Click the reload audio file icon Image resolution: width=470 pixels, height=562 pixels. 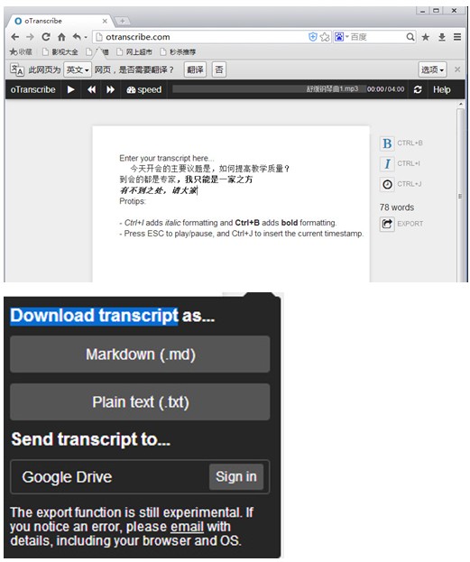tap(418, 89)
